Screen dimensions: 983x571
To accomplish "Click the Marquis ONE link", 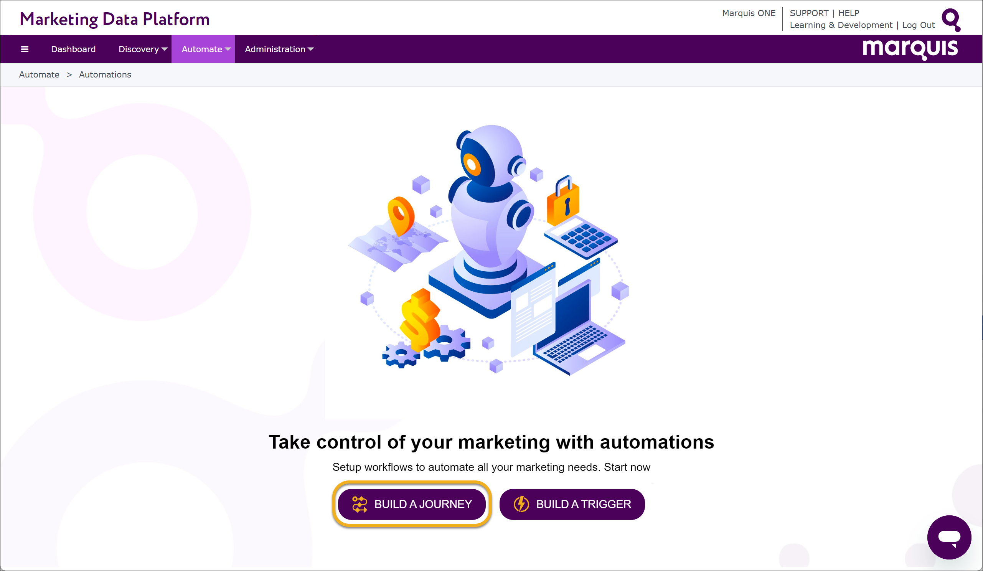I will 749,13.
